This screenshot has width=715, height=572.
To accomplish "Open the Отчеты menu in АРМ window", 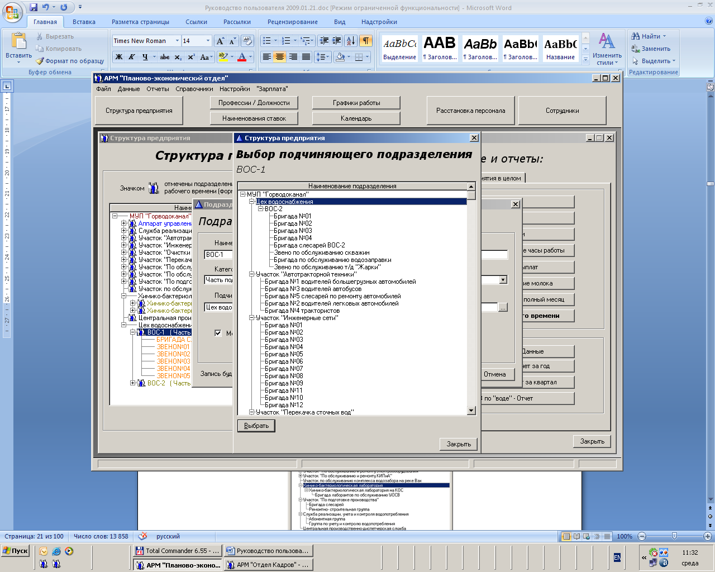I will (x=158, y=89).
